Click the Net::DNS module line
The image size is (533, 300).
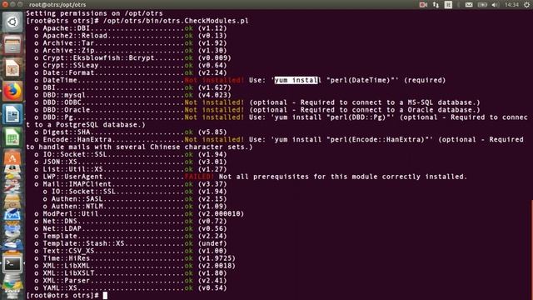coord(131,221)
